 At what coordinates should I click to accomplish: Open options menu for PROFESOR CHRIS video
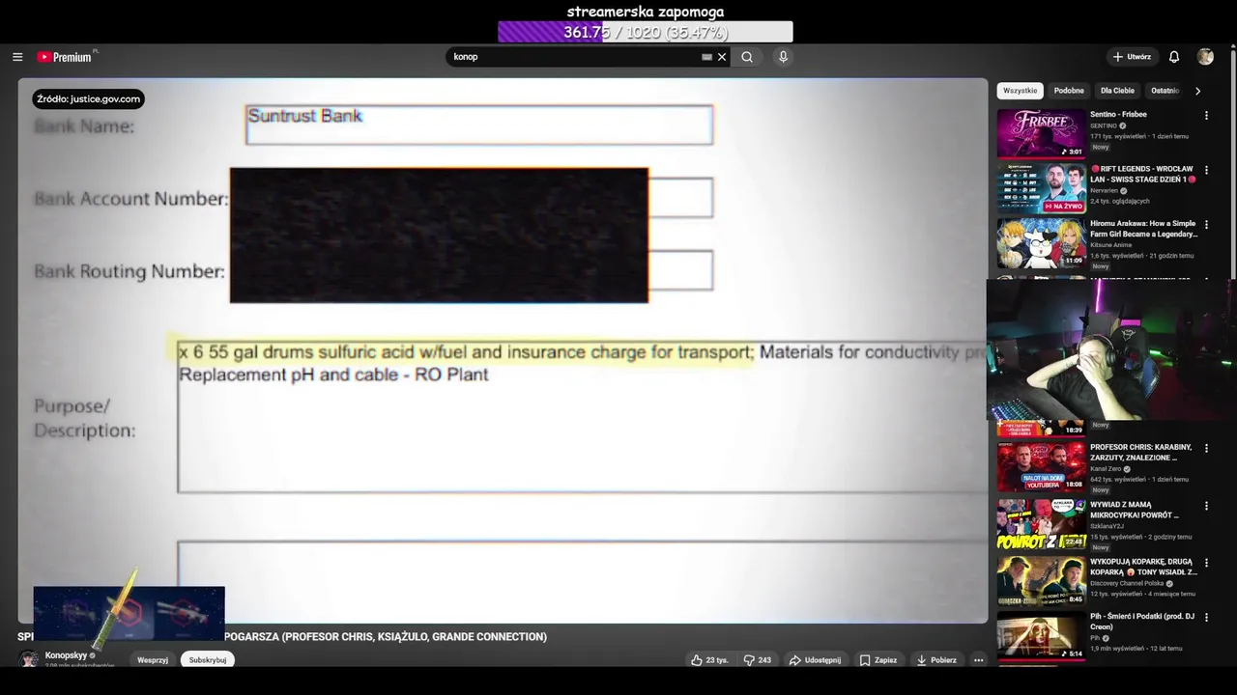(1206, 449)
